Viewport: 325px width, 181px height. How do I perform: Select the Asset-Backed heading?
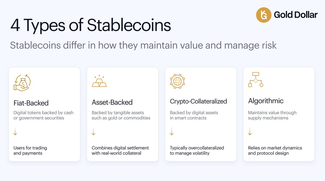tap(112, 102)
